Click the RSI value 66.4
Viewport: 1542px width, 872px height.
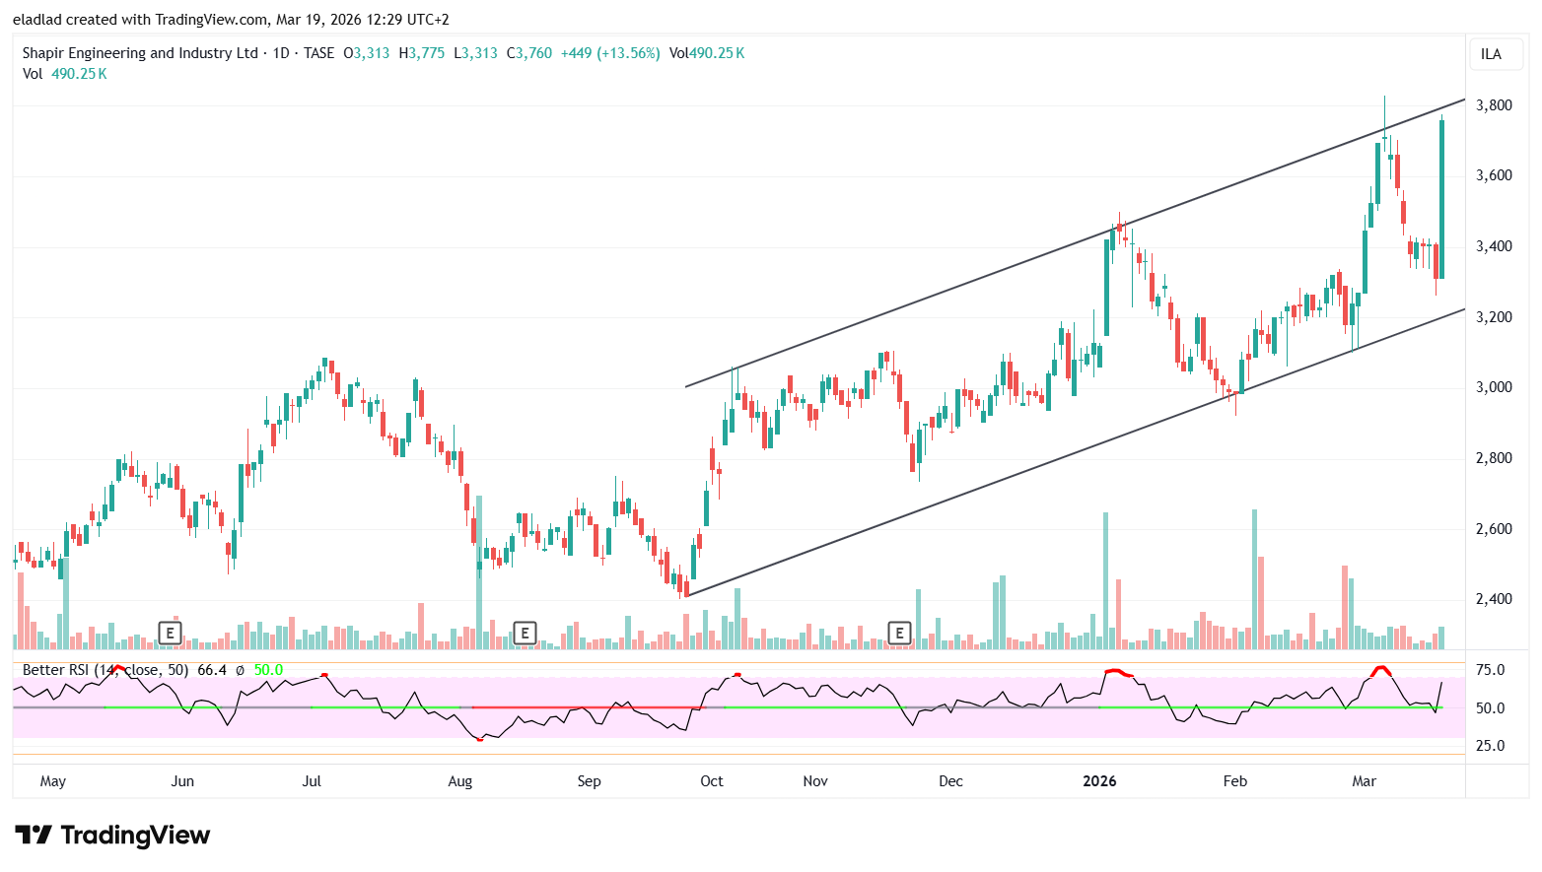[x=212, y=670]
